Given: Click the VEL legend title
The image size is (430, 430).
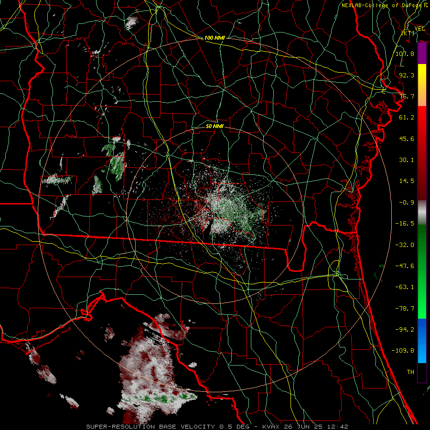Looking at the screenshot, I should pyautogui.click(x=419, y=29).
